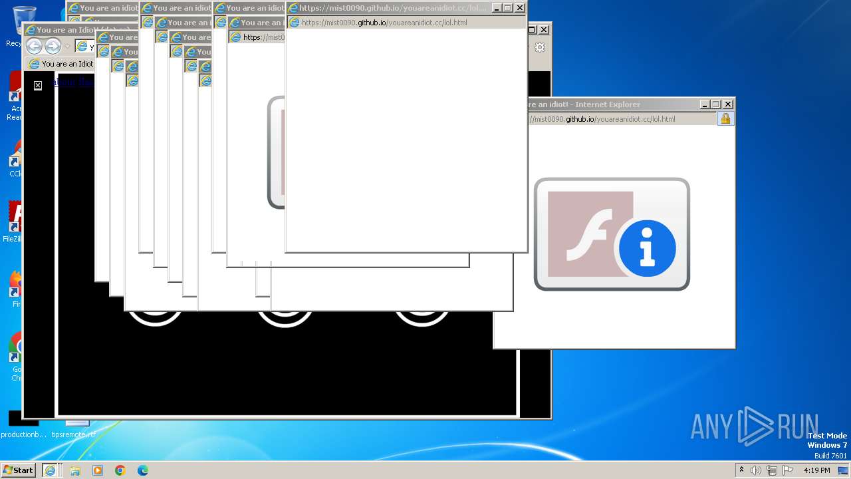Select the productionb... desktop file
This screenshot has height=479, width=851.
(23, 424)
